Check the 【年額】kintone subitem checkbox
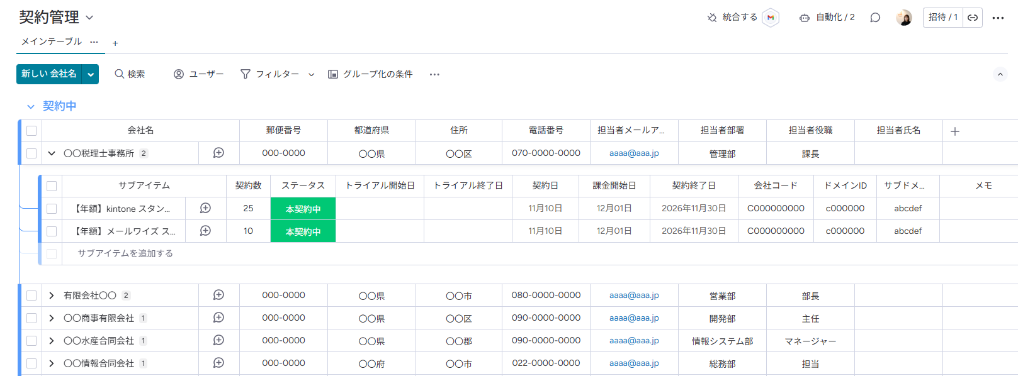 [52, 209]
